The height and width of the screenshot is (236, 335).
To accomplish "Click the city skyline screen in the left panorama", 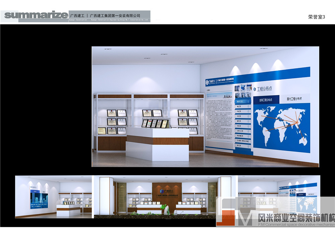I will [x=39, y=200].
